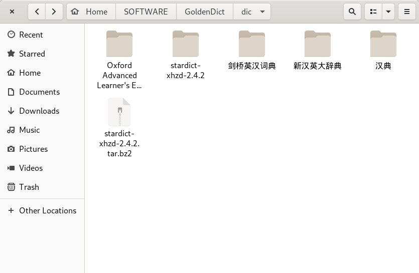Click the 'Oxford Advanced Learner's E...' name label

(119, 76)
